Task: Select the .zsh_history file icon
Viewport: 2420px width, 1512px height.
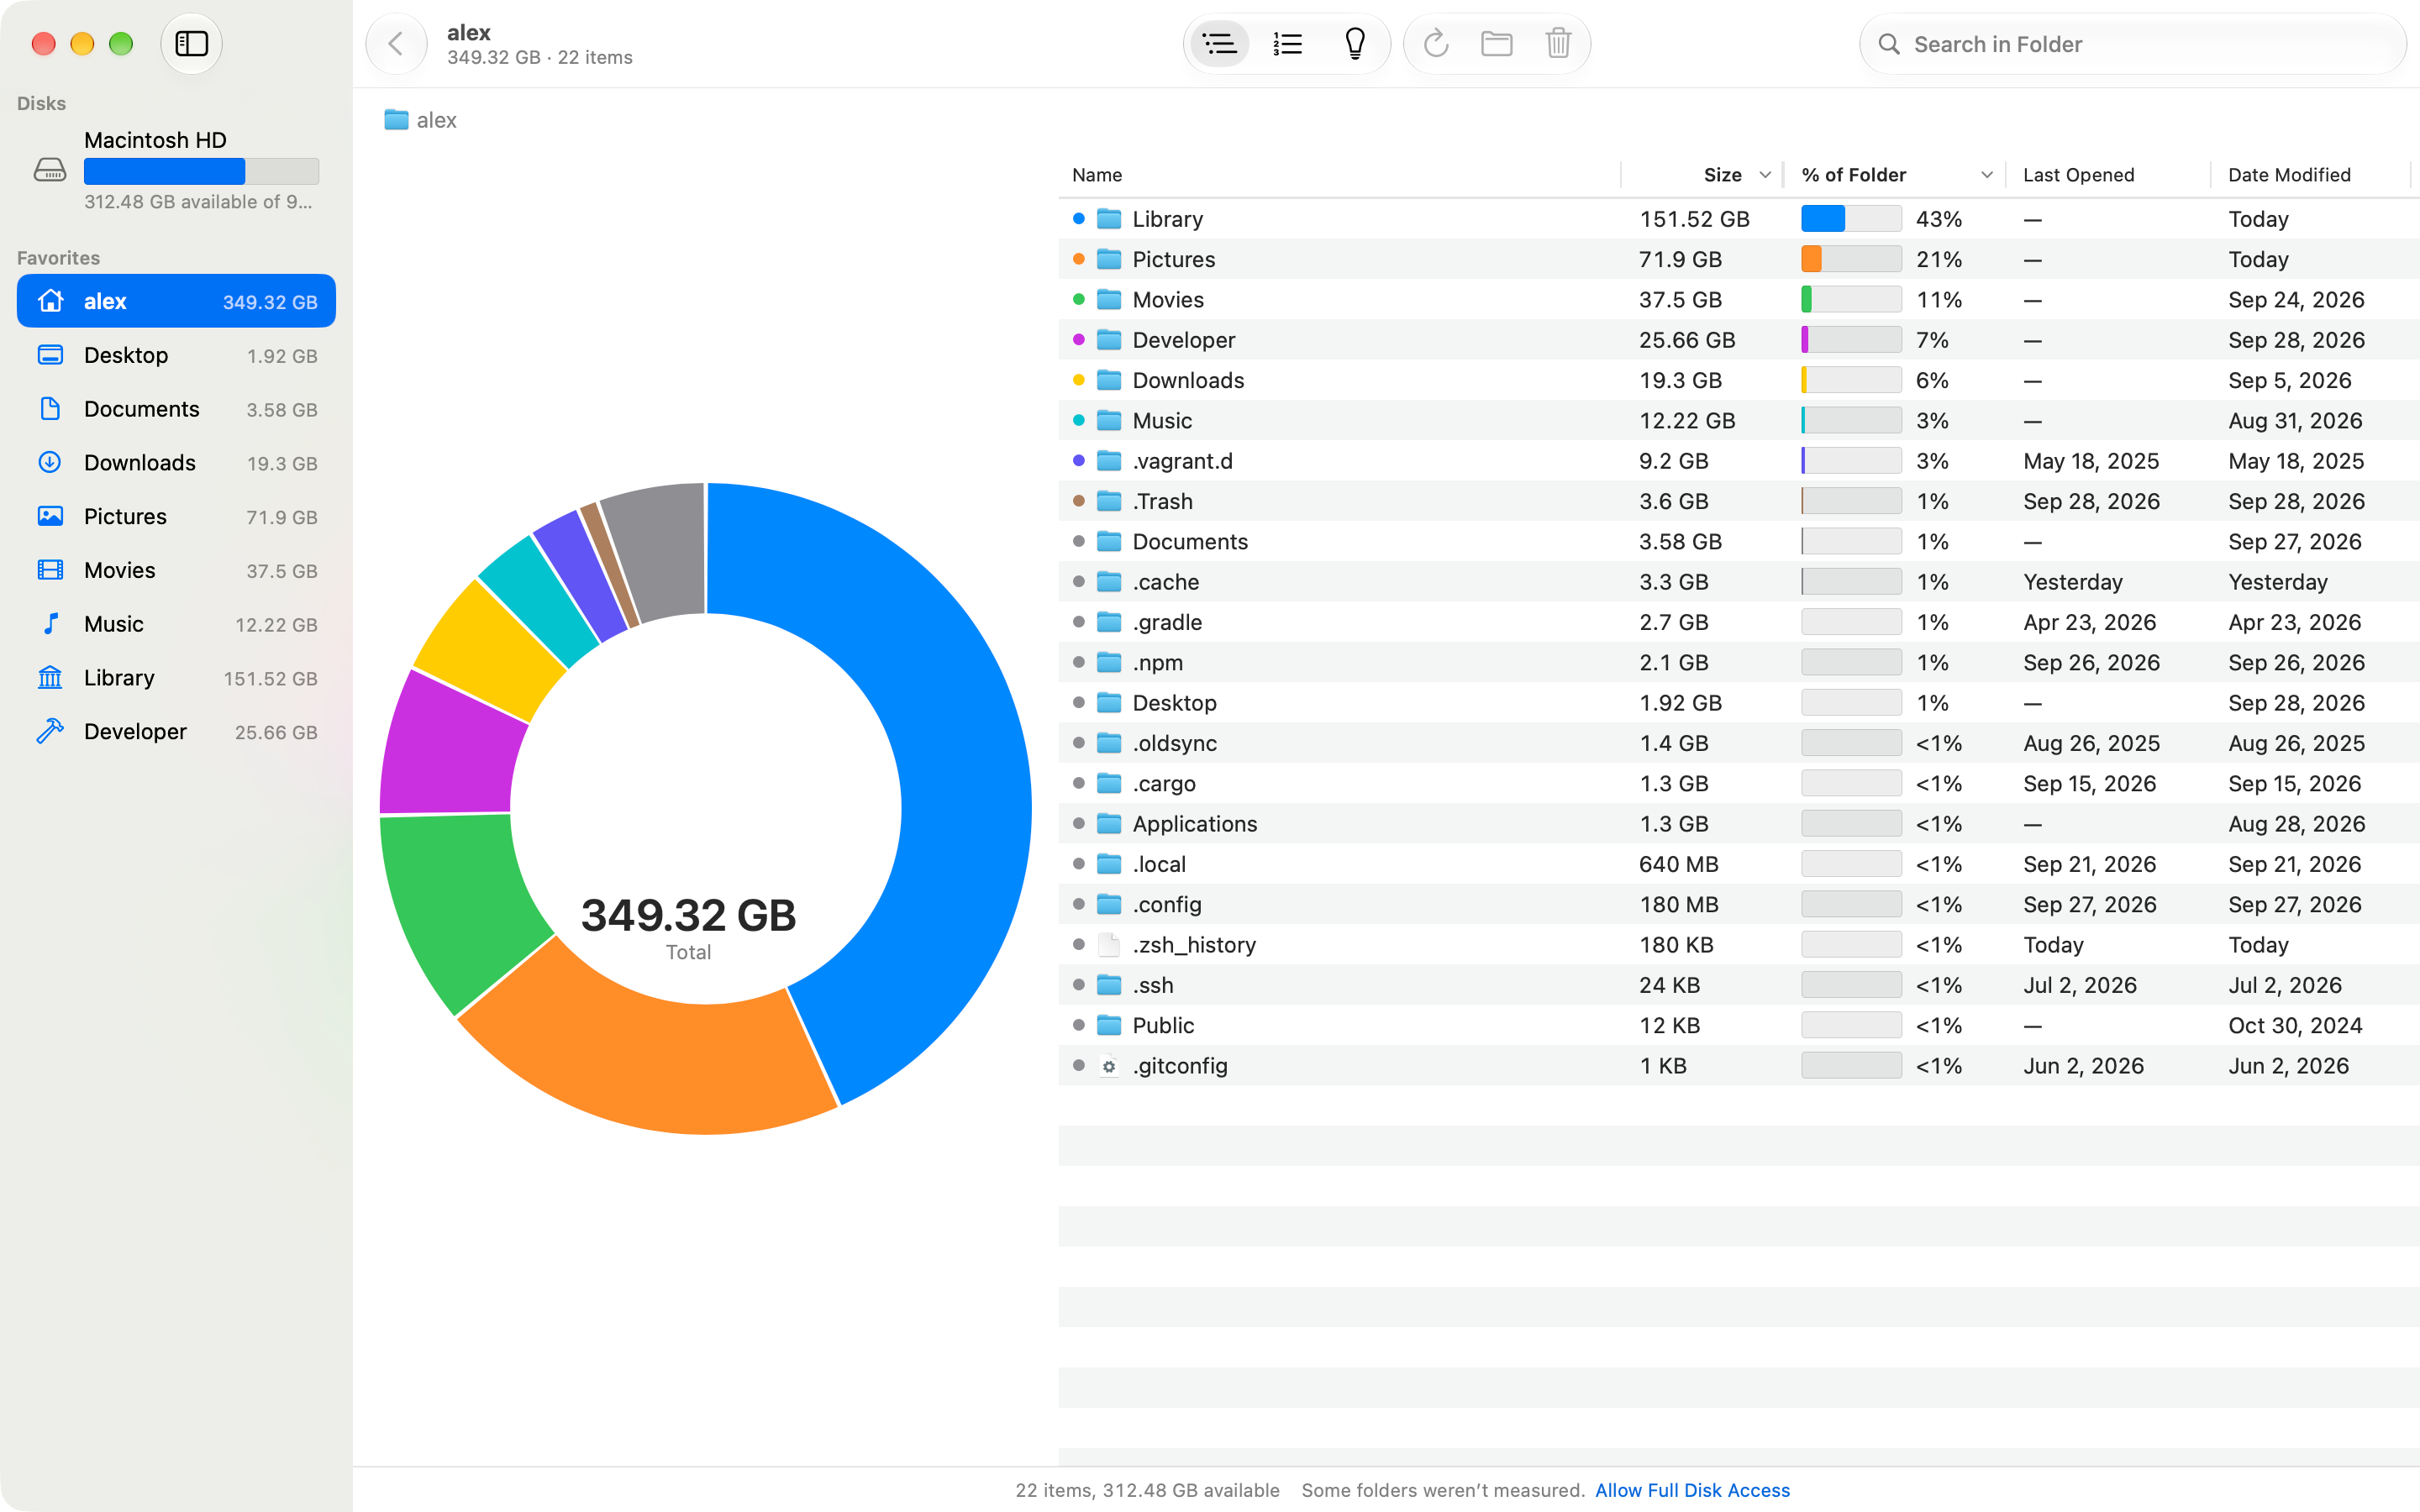Action: 1109,945
